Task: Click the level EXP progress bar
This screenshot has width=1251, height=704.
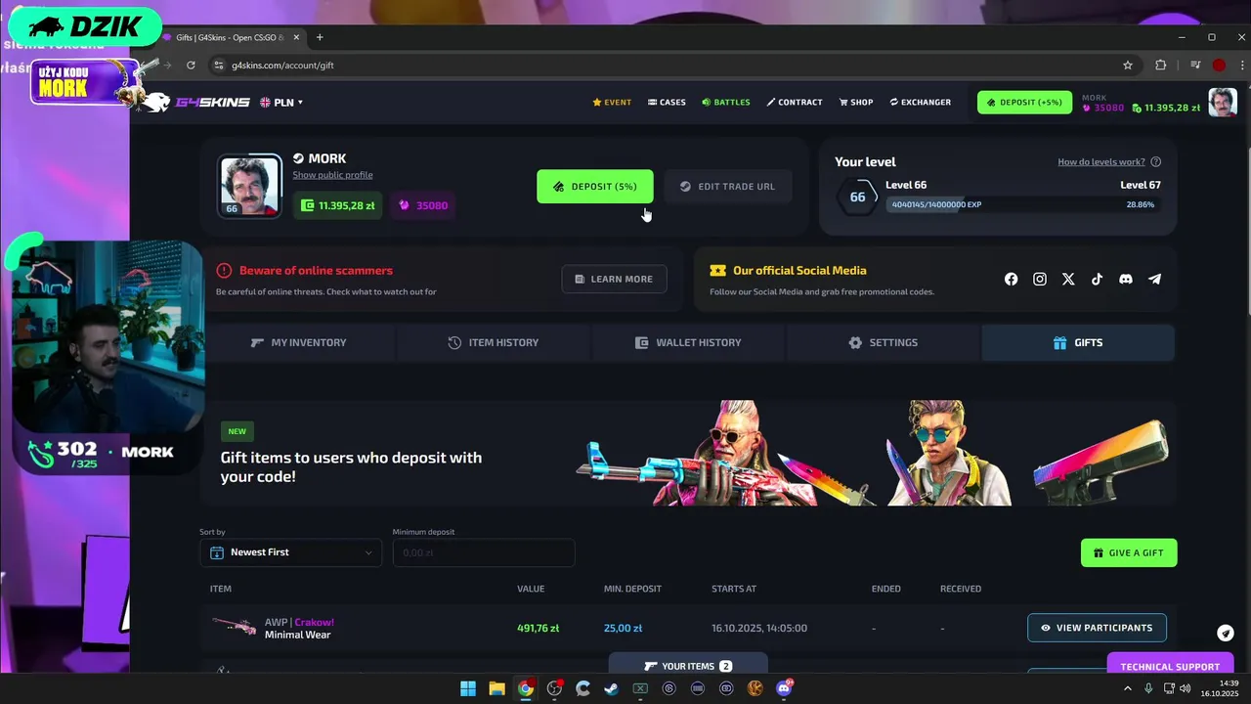Action: 1023,204
